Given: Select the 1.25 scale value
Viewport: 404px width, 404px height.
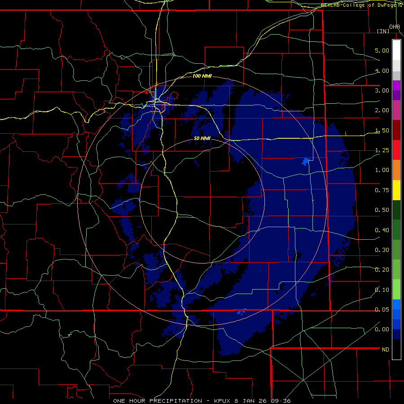Looking at the screenshot, I should pos(382,150).
